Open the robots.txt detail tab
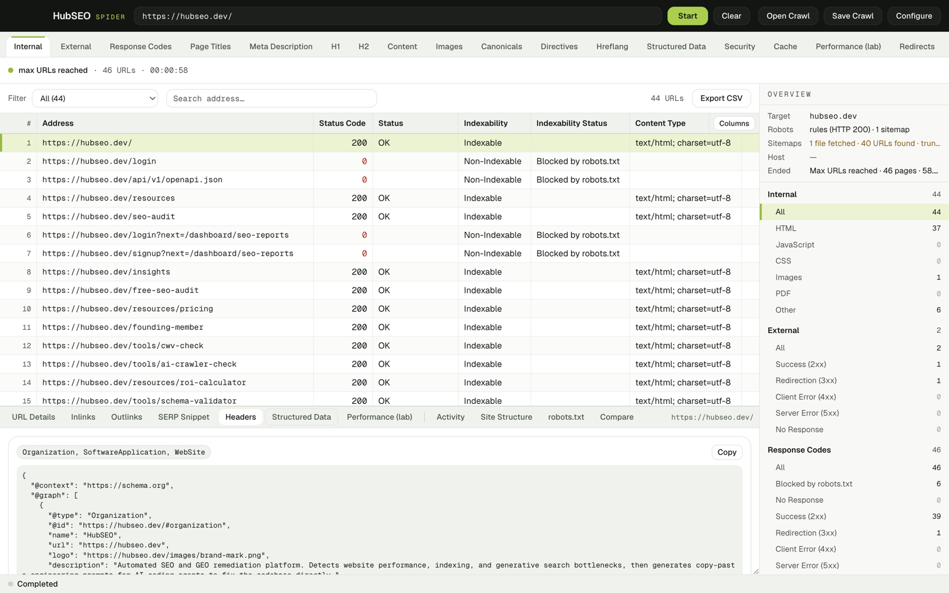Screen dimensions: 949x593 click(x=566, y=417)
